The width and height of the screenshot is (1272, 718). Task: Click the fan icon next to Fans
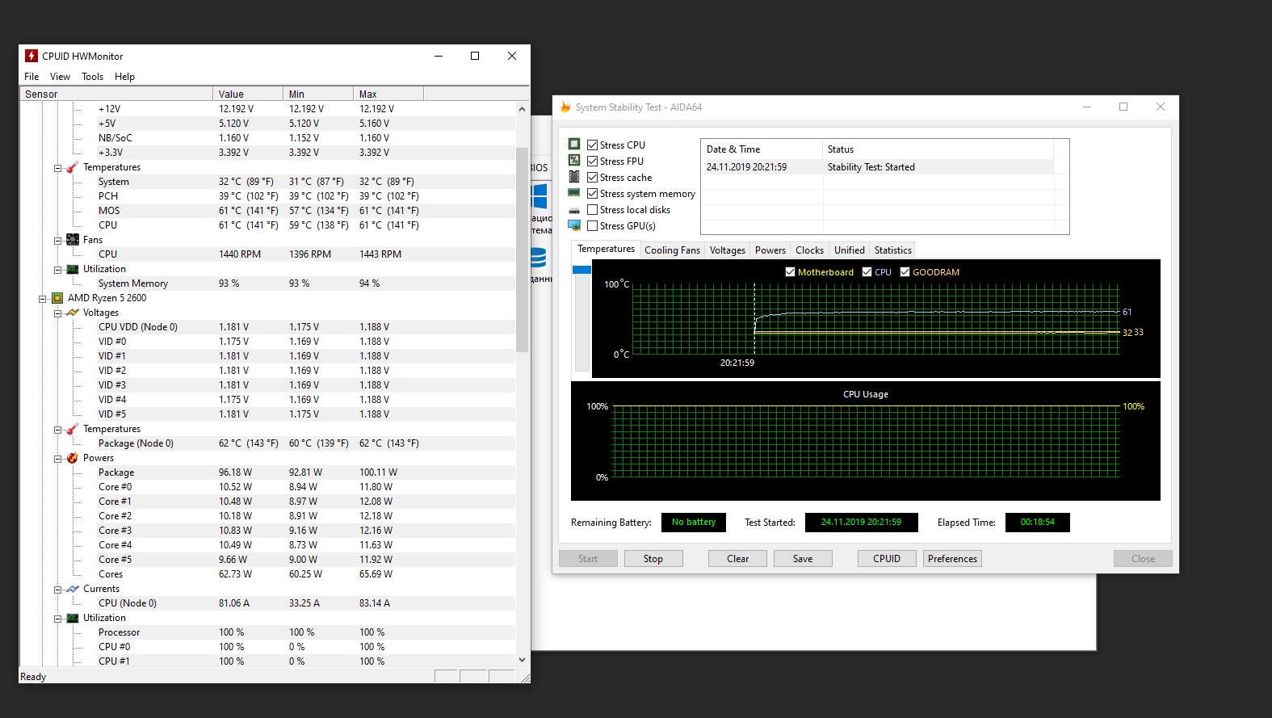tap(73, 240)
